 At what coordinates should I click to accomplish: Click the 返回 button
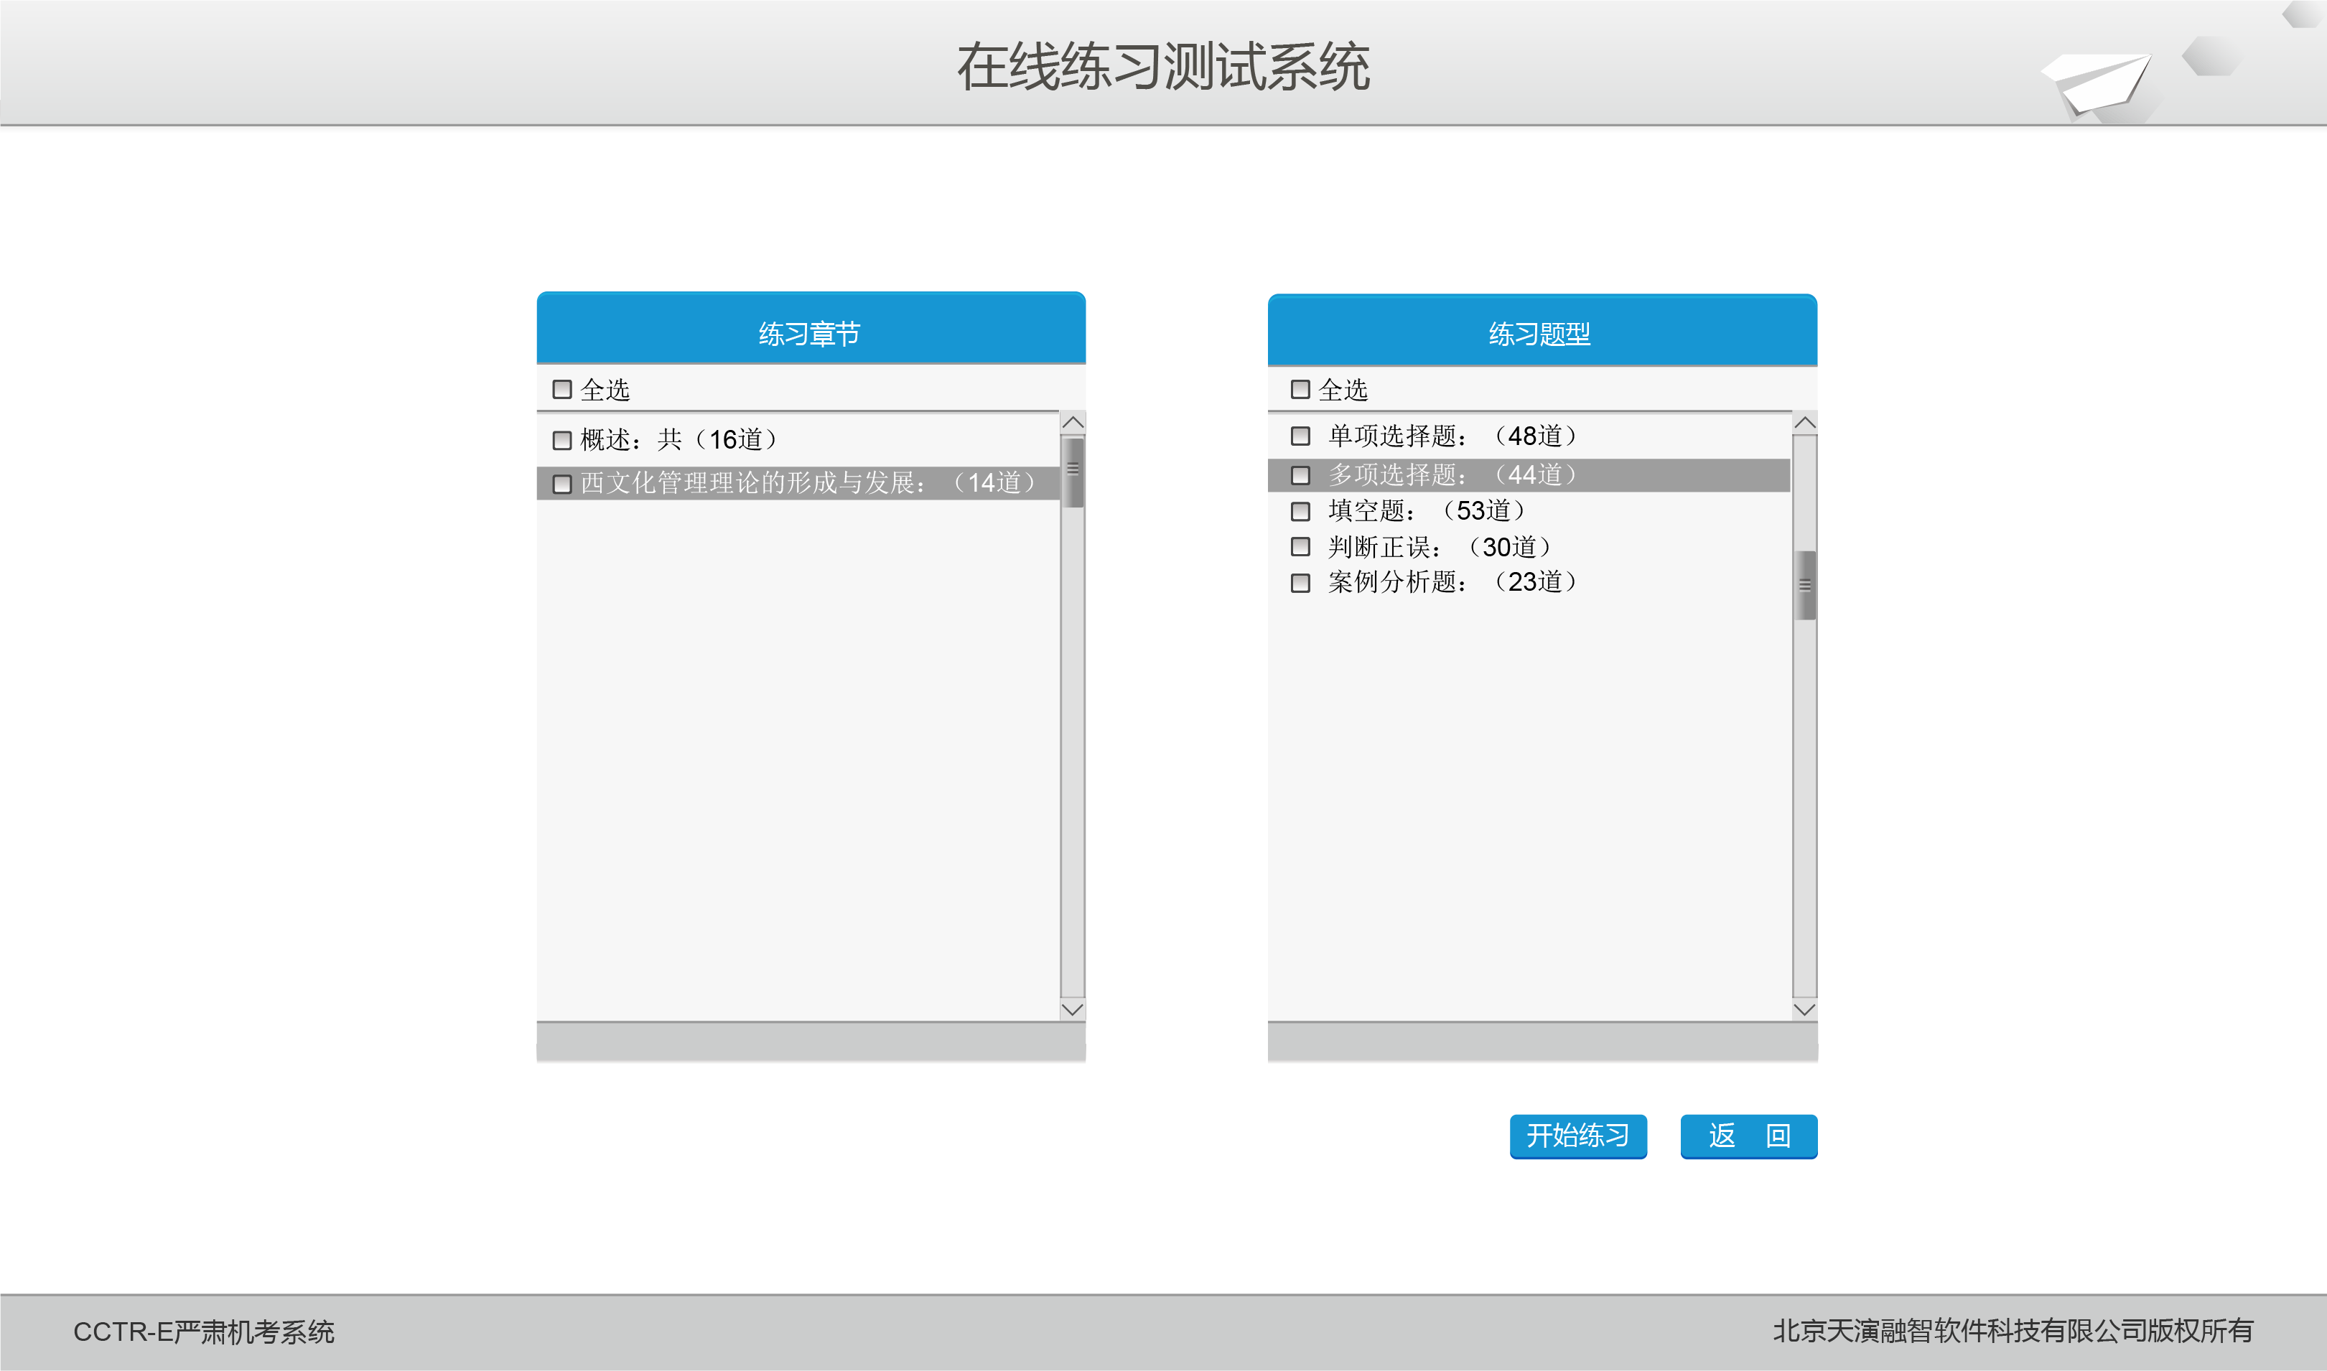[x=1748, y=1136]
